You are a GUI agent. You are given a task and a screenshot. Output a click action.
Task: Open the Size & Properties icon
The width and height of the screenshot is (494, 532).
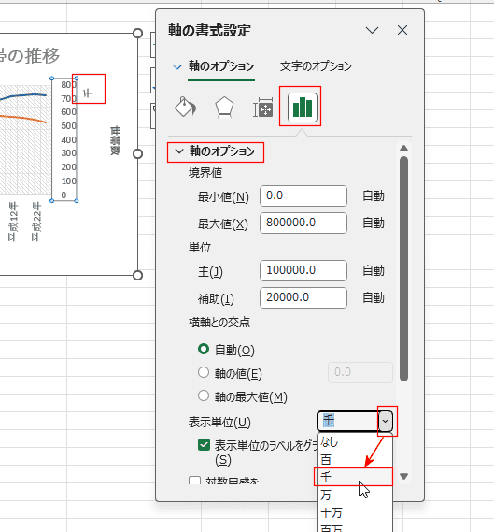pyautogui.click(x=263, y=108)
